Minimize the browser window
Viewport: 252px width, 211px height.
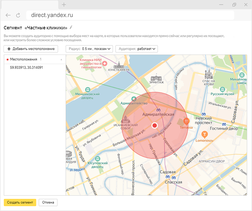(221, 5)
